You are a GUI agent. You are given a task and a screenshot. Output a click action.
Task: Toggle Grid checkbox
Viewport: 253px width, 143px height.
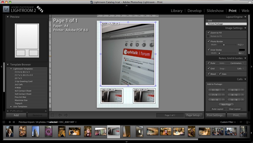208,69
